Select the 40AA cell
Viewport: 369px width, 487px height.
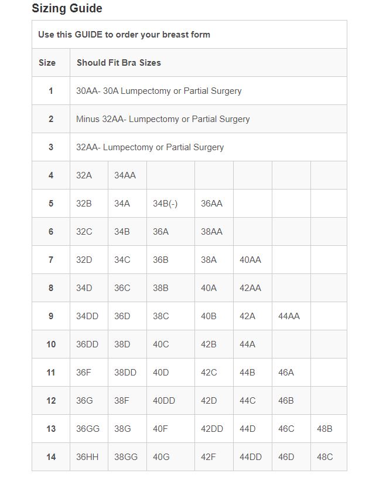pyautogui.click(x=250, y=260)
